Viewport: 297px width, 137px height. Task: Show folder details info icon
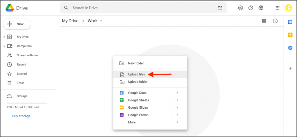(275, 21)
